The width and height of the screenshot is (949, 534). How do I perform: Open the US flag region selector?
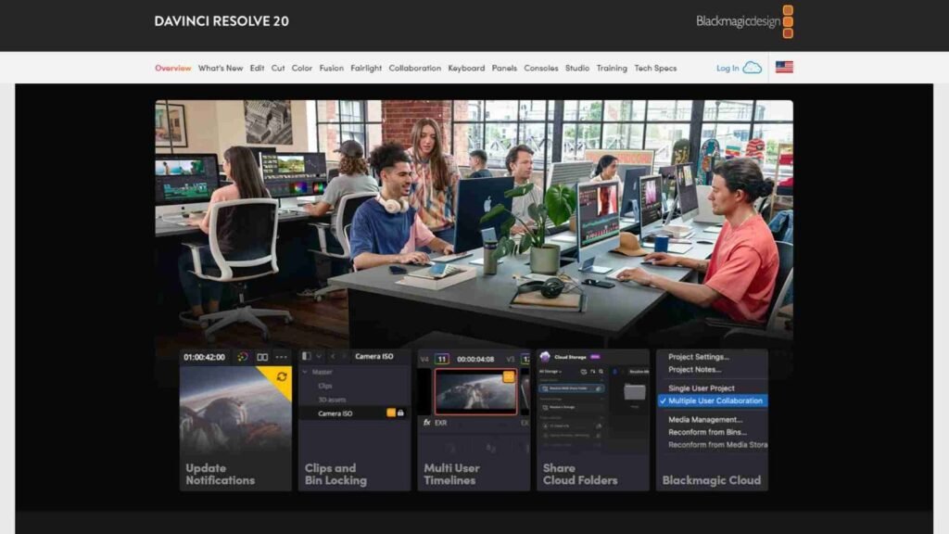784,68
